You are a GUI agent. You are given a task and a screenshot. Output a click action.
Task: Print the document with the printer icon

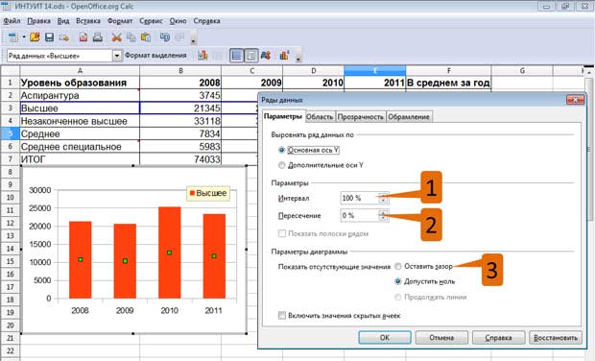pyautogui.click(x=98, y=37)
